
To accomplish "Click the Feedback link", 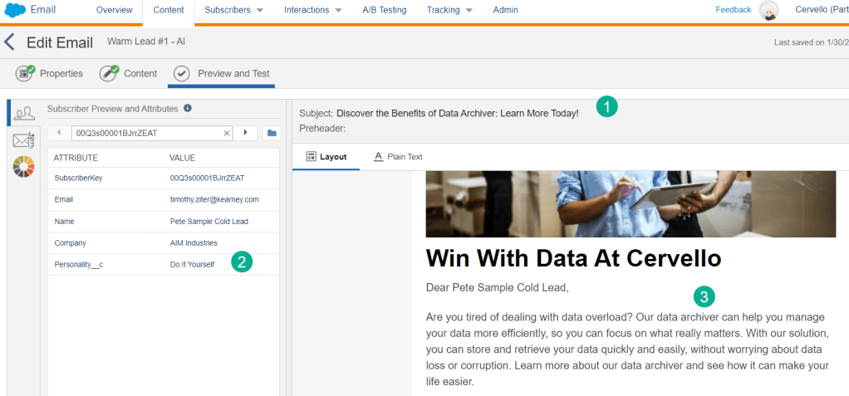I will click(x=733, y=10).
